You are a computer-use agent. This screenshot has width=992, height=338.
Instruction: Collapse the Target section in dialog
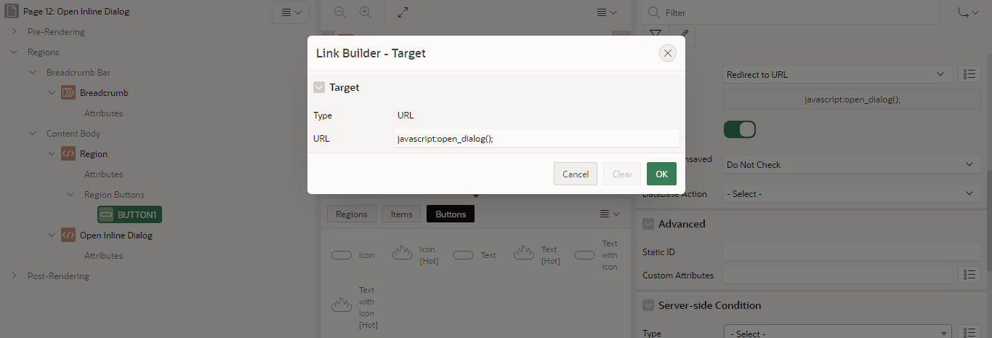[319, 87]
